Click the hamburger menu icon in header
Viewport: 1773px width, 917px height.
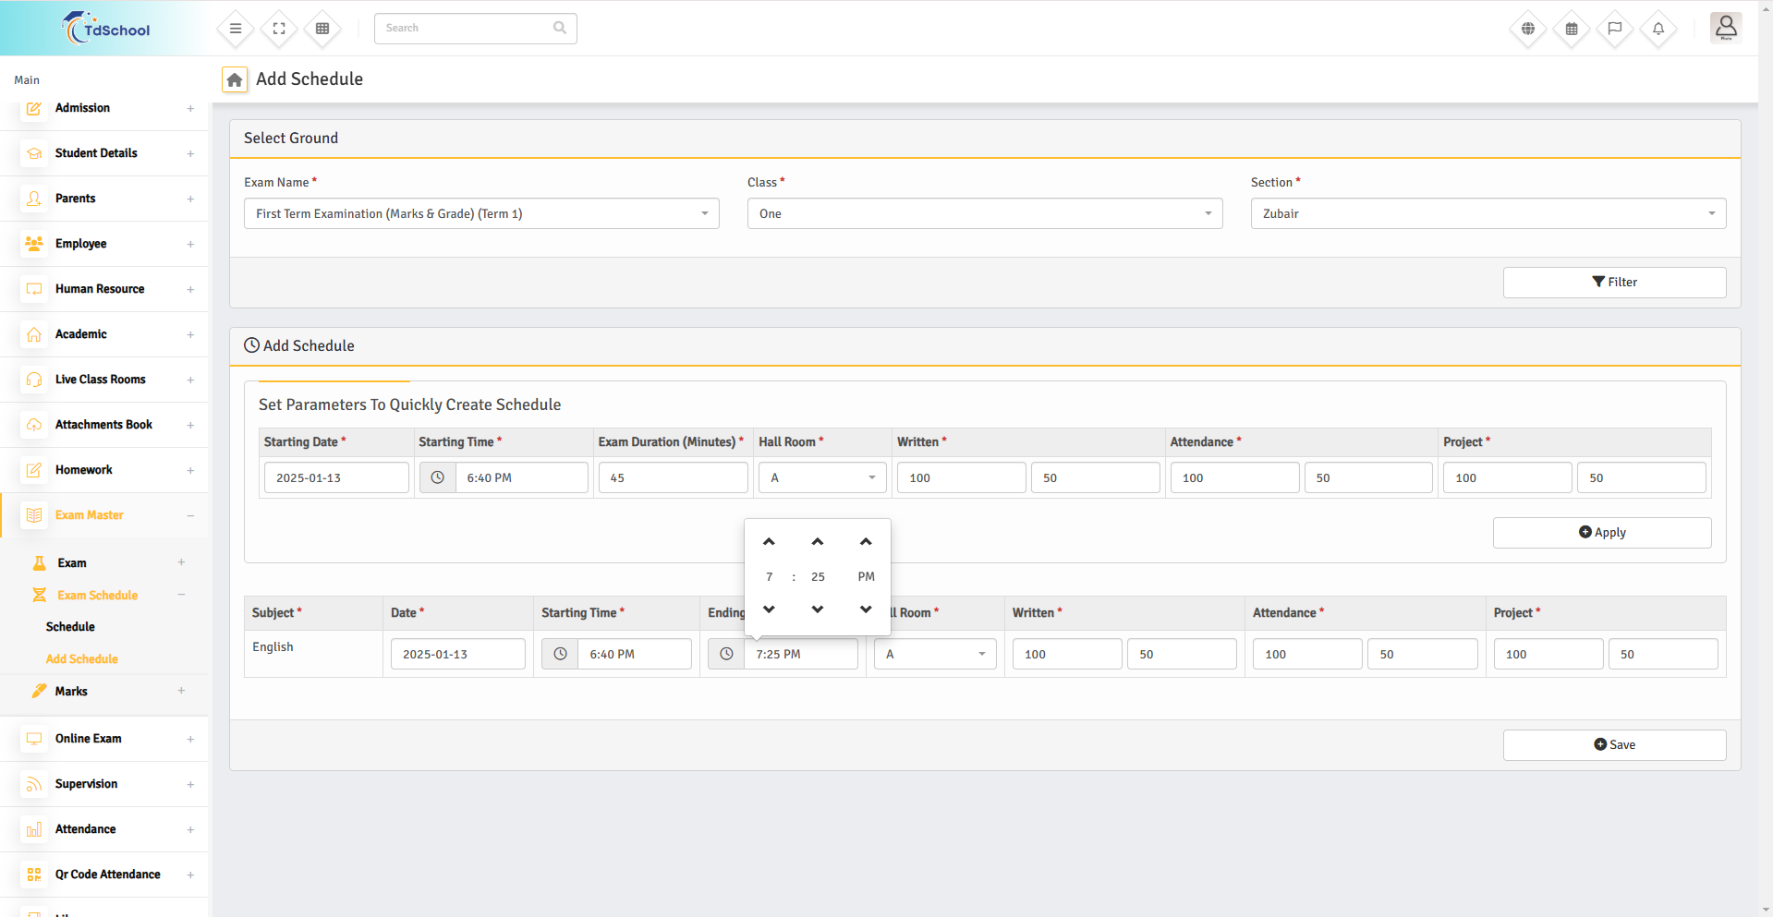tap(236, 29)
